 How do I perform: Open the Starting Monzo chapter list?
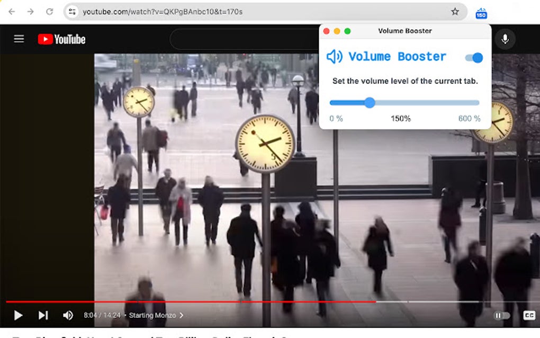(156, 315)
